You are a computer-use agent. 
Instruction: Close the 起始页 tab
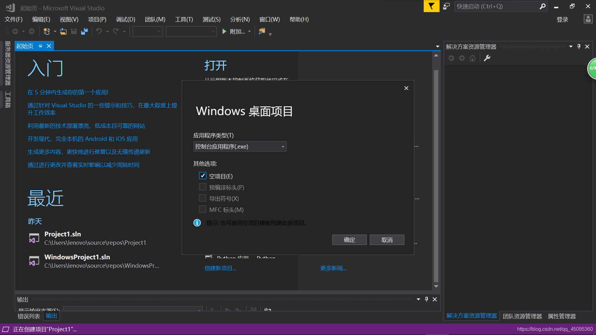click(x=49, y=46)
